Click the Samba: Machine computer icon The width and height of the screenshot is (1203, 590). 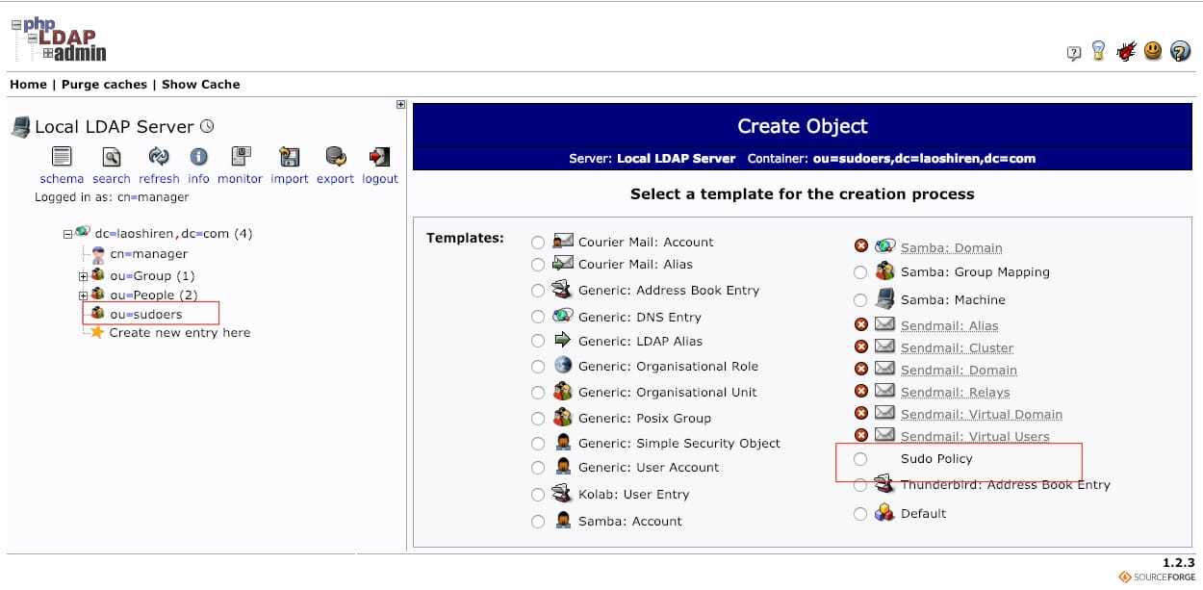point(885,299)
